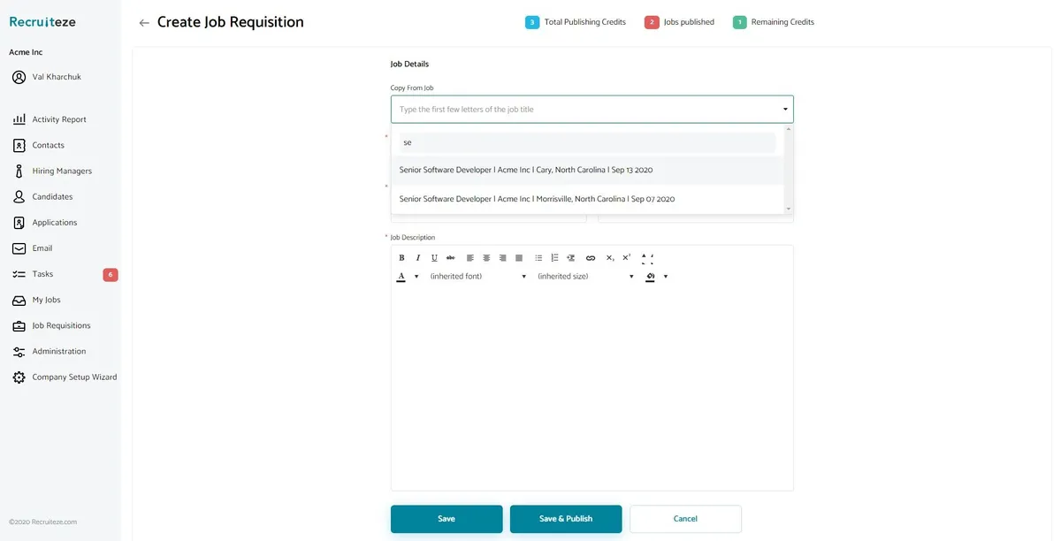Click Acme Inc company name

tap(26, 52)
